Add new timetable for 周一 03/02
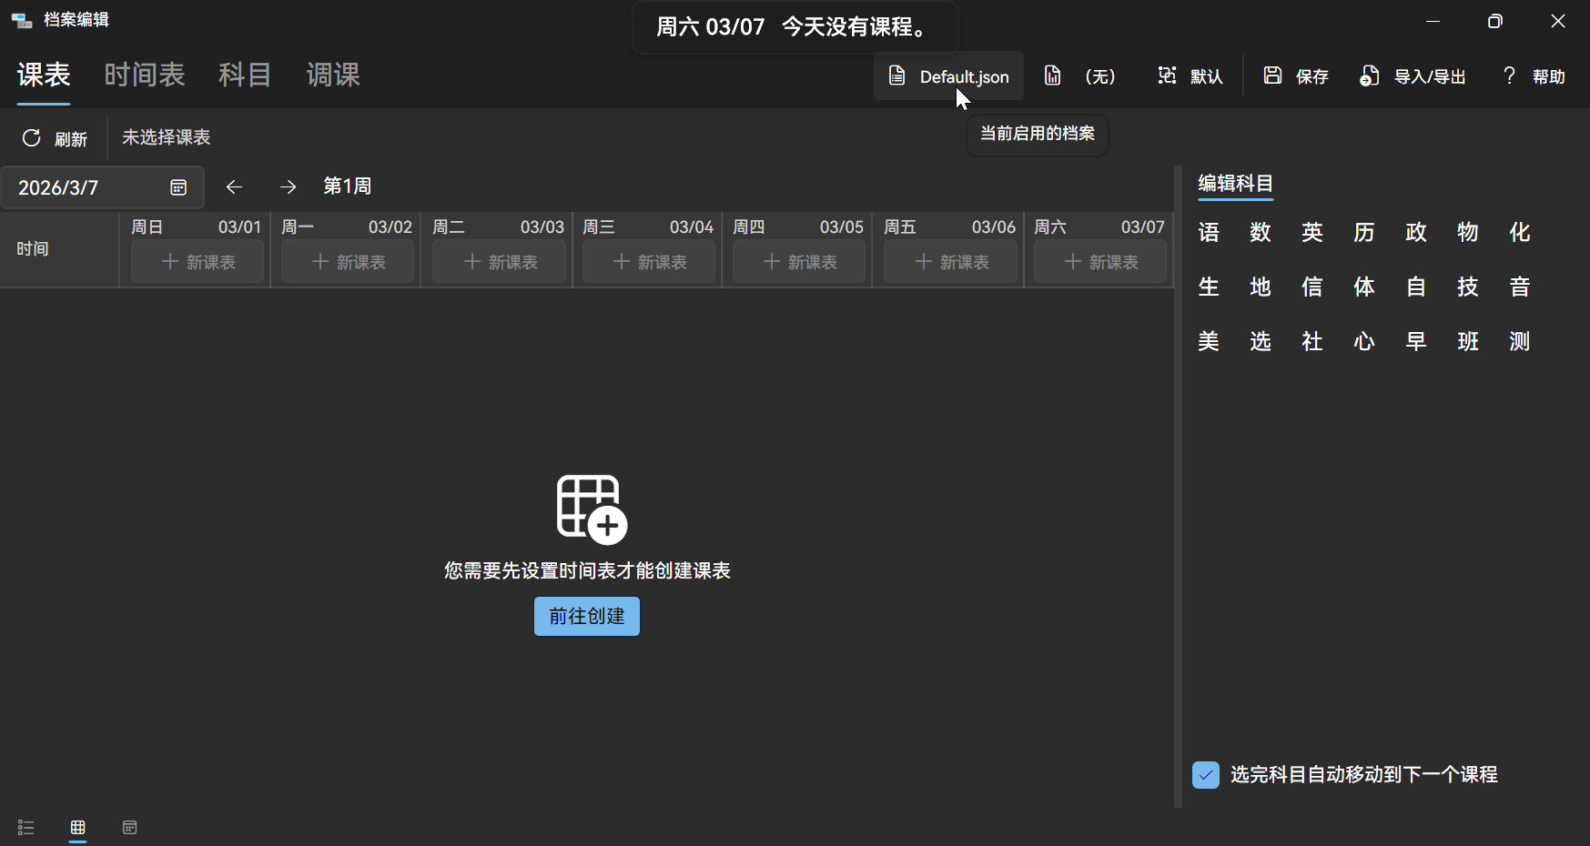 point(348,262)
